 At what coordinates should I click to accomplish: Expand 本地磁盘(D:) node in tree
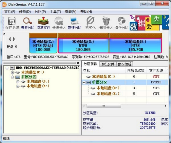click(18, 81)
